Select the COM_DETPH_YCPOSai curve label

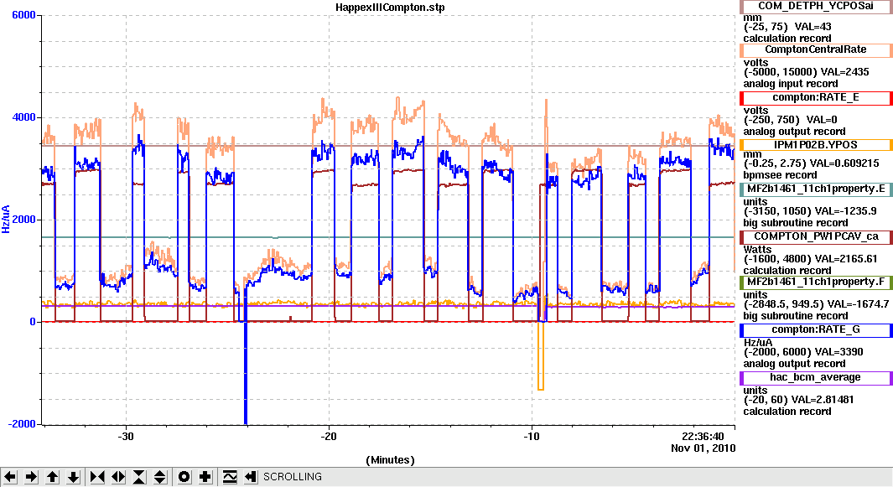point(816,6)
